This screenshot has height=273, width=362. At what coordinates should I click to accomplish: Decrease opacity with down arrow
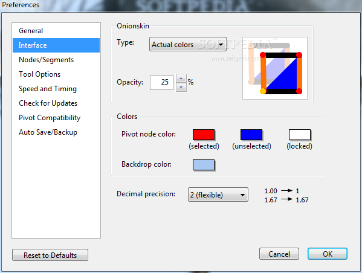pyautogui.click(x=181, y=87)
